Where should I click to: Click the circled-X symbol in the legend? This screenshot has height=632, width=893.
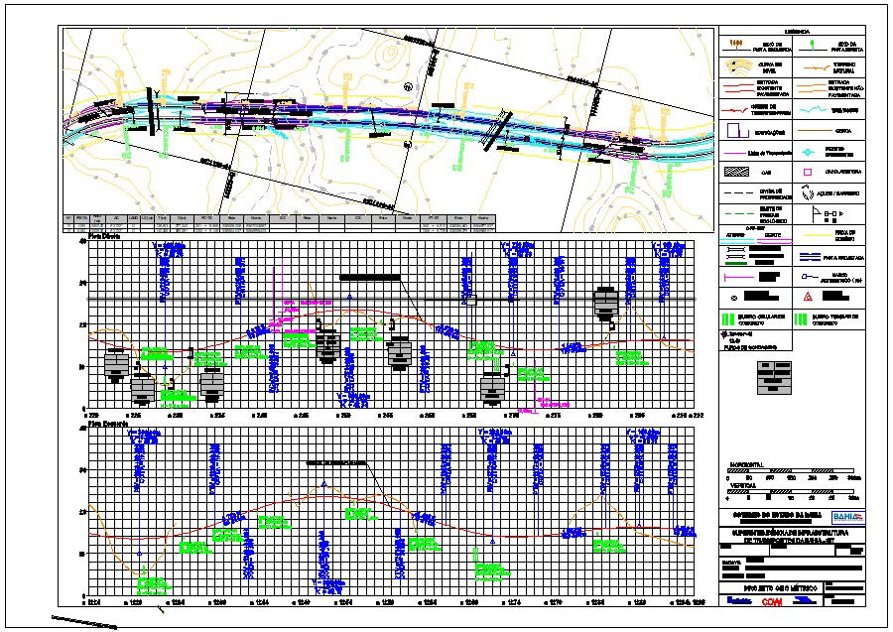tap(733, 297)
